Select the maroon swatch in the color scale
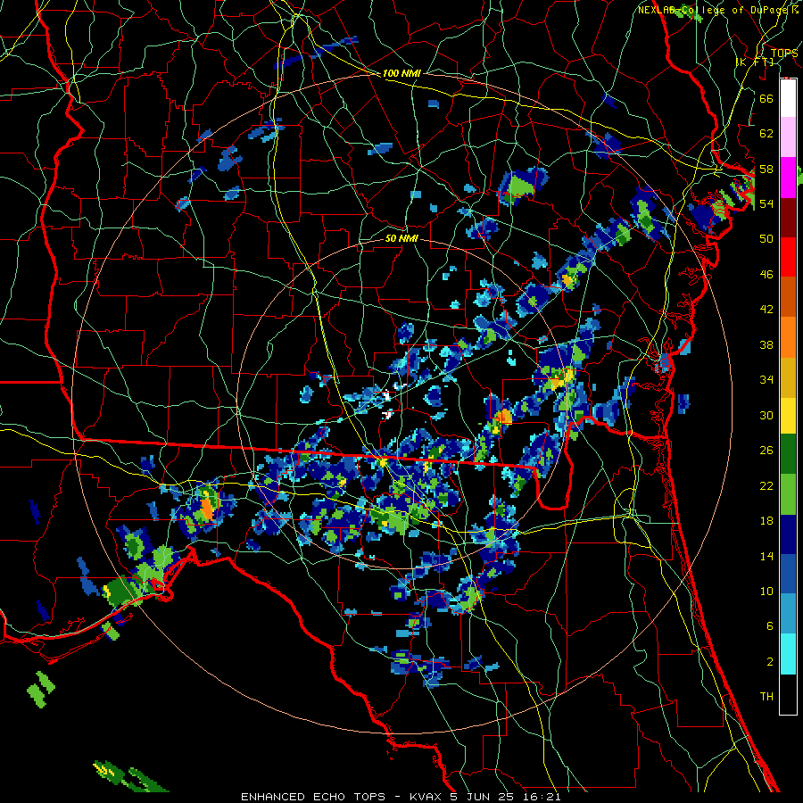 788,217
